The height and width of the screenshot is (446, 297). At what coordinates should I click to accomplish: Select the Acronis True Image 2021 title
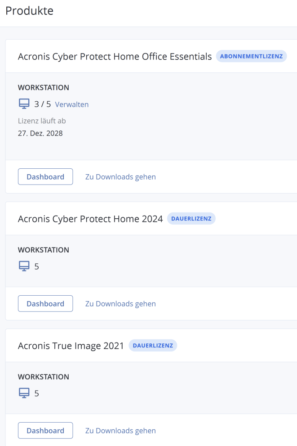tap(71, 346)
